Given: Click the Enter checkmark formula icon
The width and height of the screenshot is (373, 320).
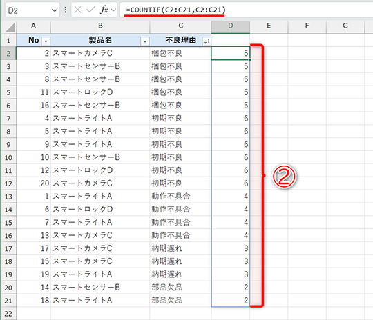Looking at the screenshot, I should 90,10.
